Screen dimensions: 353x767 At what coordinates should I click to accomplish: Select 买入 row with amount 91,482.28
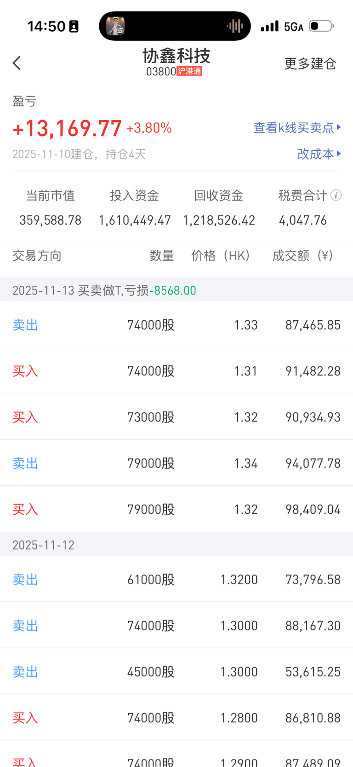pos(176,370)
